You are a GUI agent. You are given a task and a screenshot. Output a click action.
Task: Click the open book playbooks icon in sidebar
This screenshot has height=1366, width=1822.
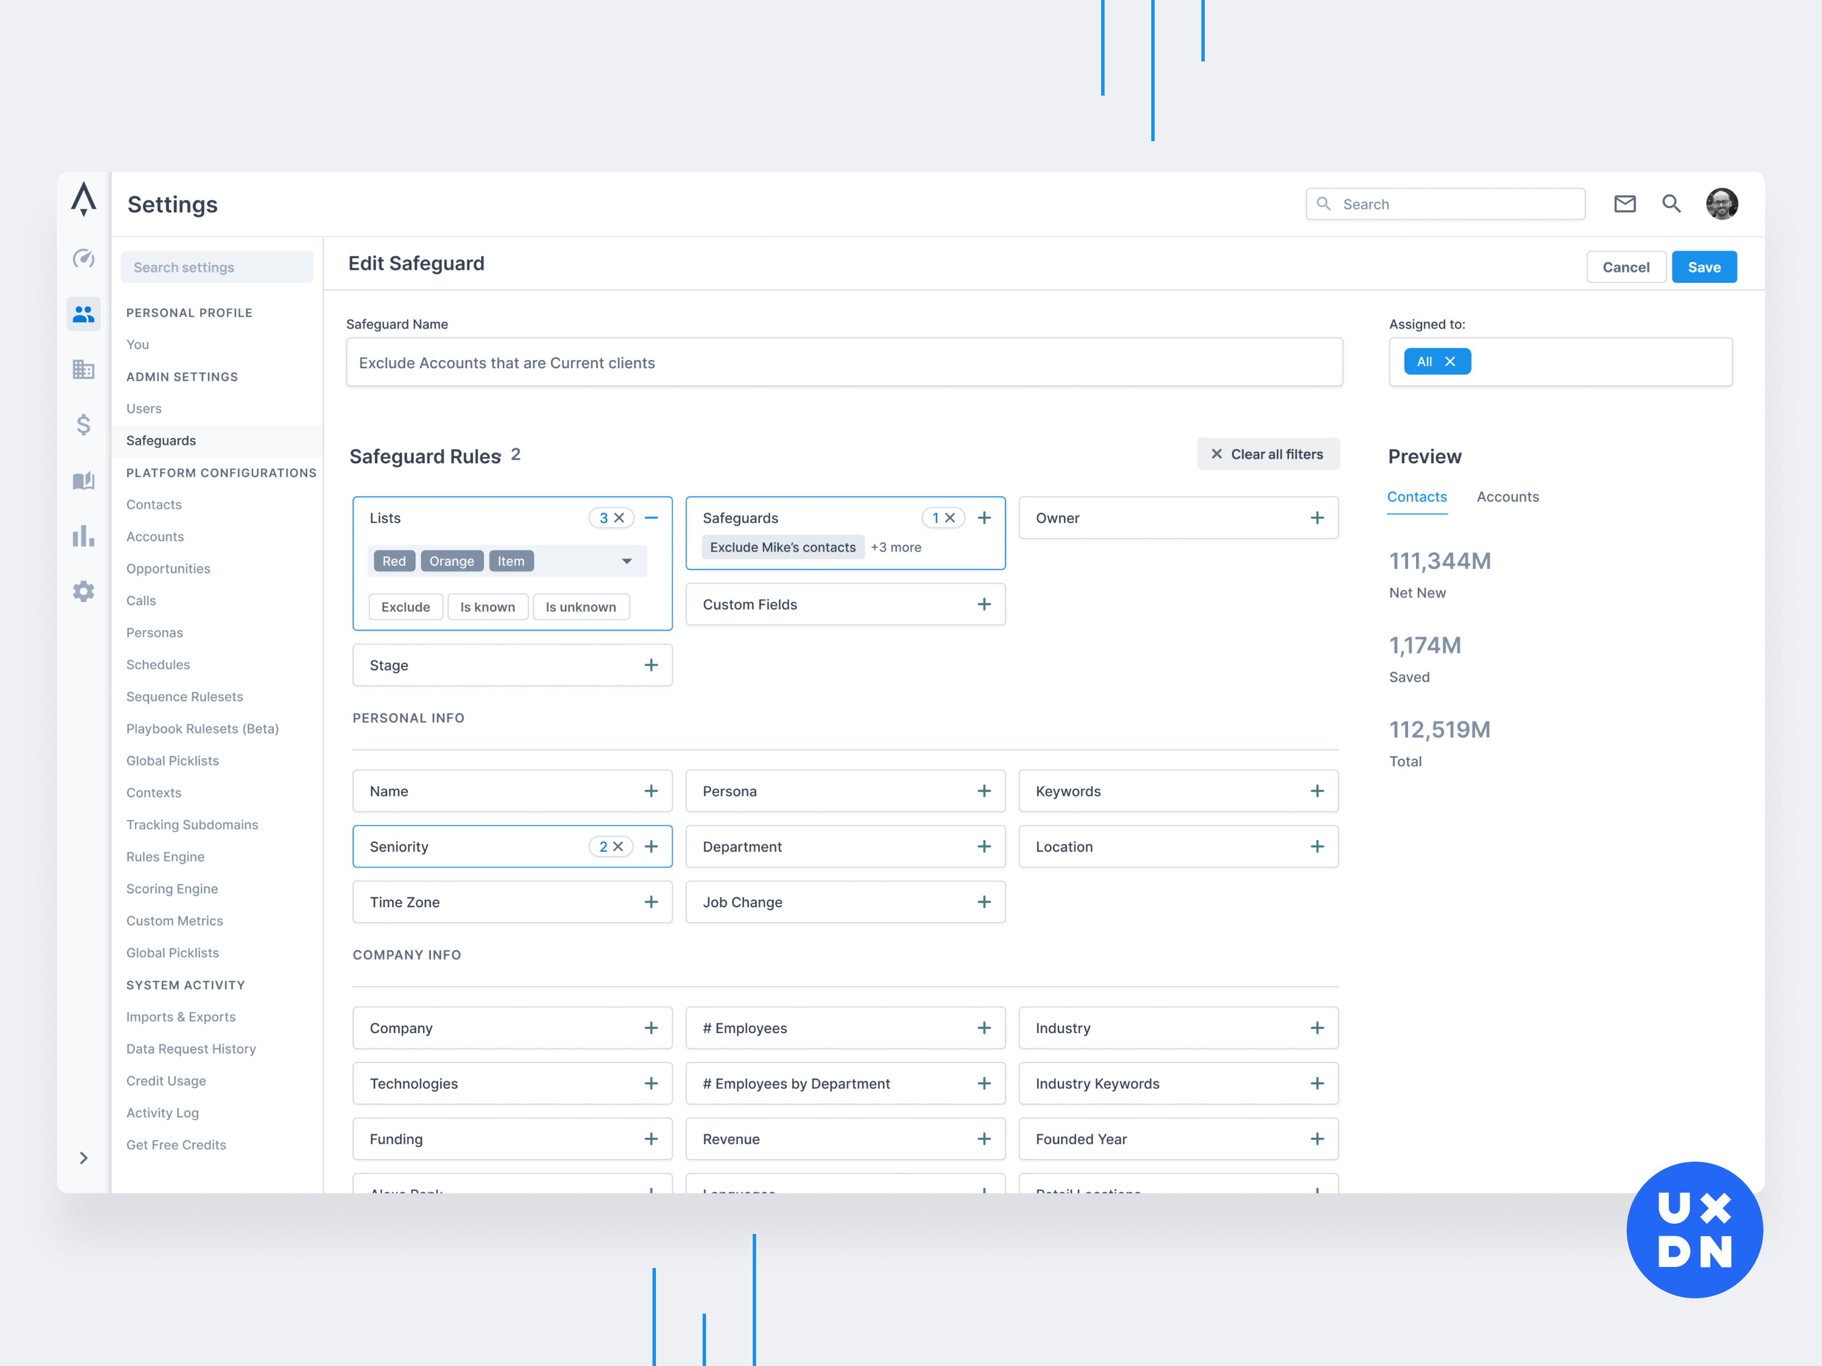click(x=83, y=481)
